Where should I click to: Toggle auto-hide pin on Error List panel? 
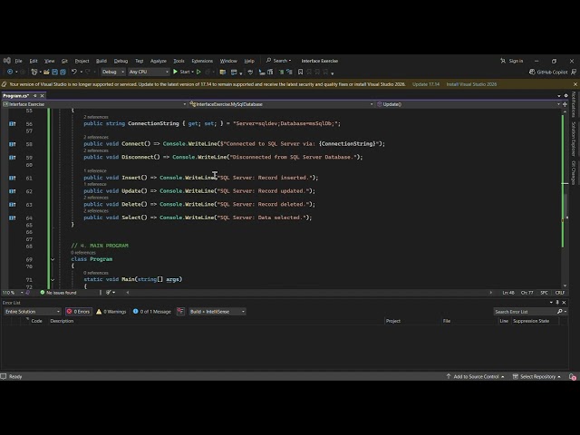[557, 303]
